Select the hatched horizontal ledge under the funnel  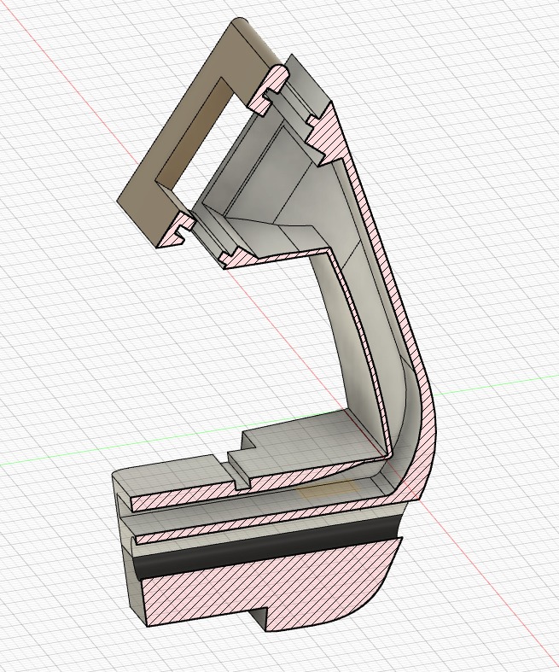[282, 254]
